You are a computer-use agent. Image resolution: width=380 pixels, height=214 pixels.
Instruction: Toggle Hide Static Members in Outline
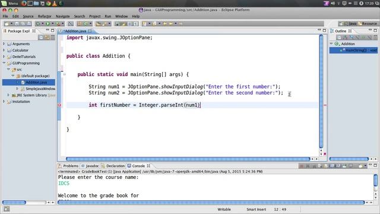(357, 37)
